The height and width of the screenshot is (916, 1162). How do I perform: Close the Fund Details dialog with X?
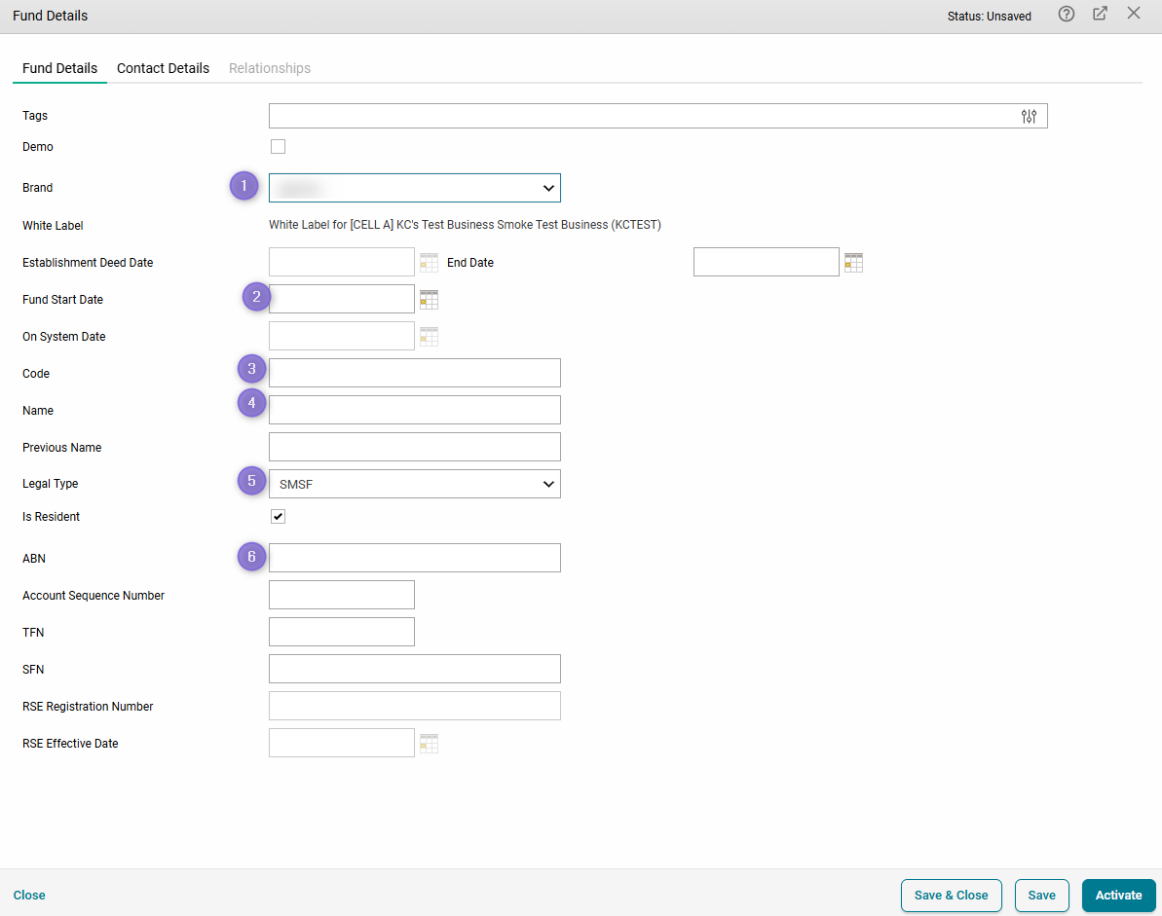1133,14
